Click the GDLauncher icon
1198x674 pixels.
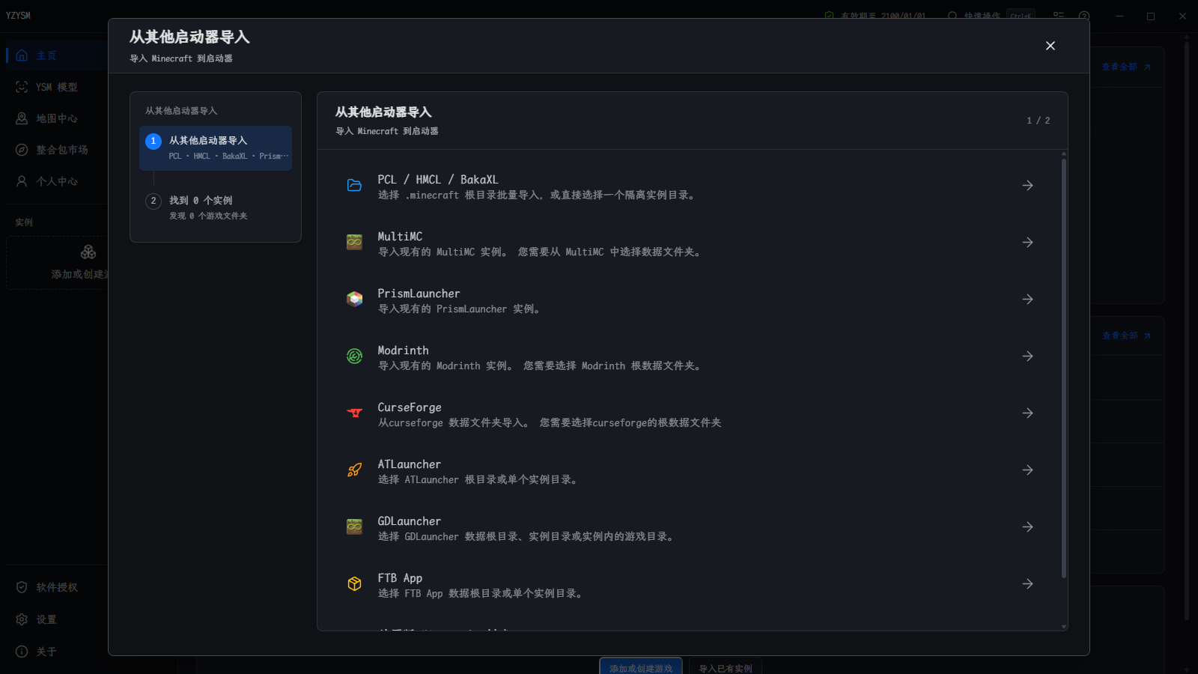coord(354,527)
